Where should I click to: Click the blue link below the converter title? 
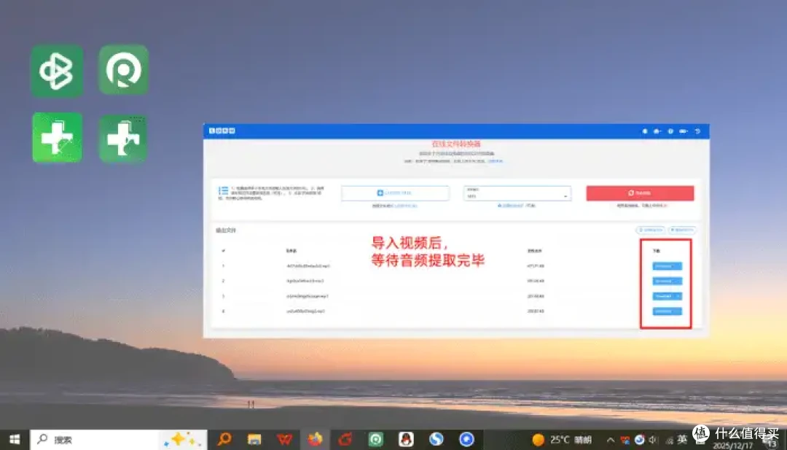point(496,161)
